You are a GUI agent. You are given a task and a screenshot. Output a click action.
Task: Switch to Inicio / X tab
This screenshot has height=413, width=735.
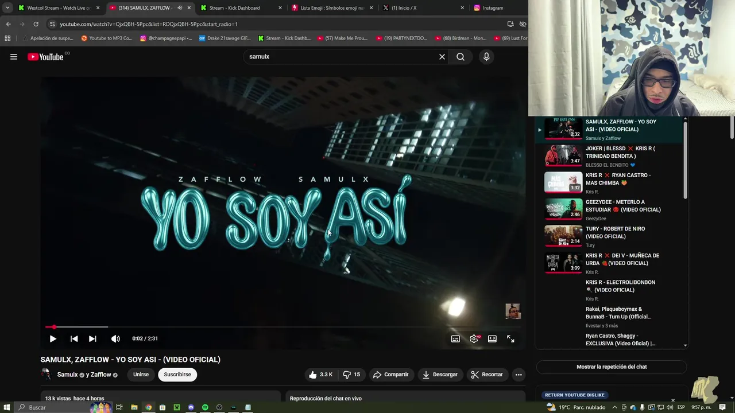[x=423, y=8]
